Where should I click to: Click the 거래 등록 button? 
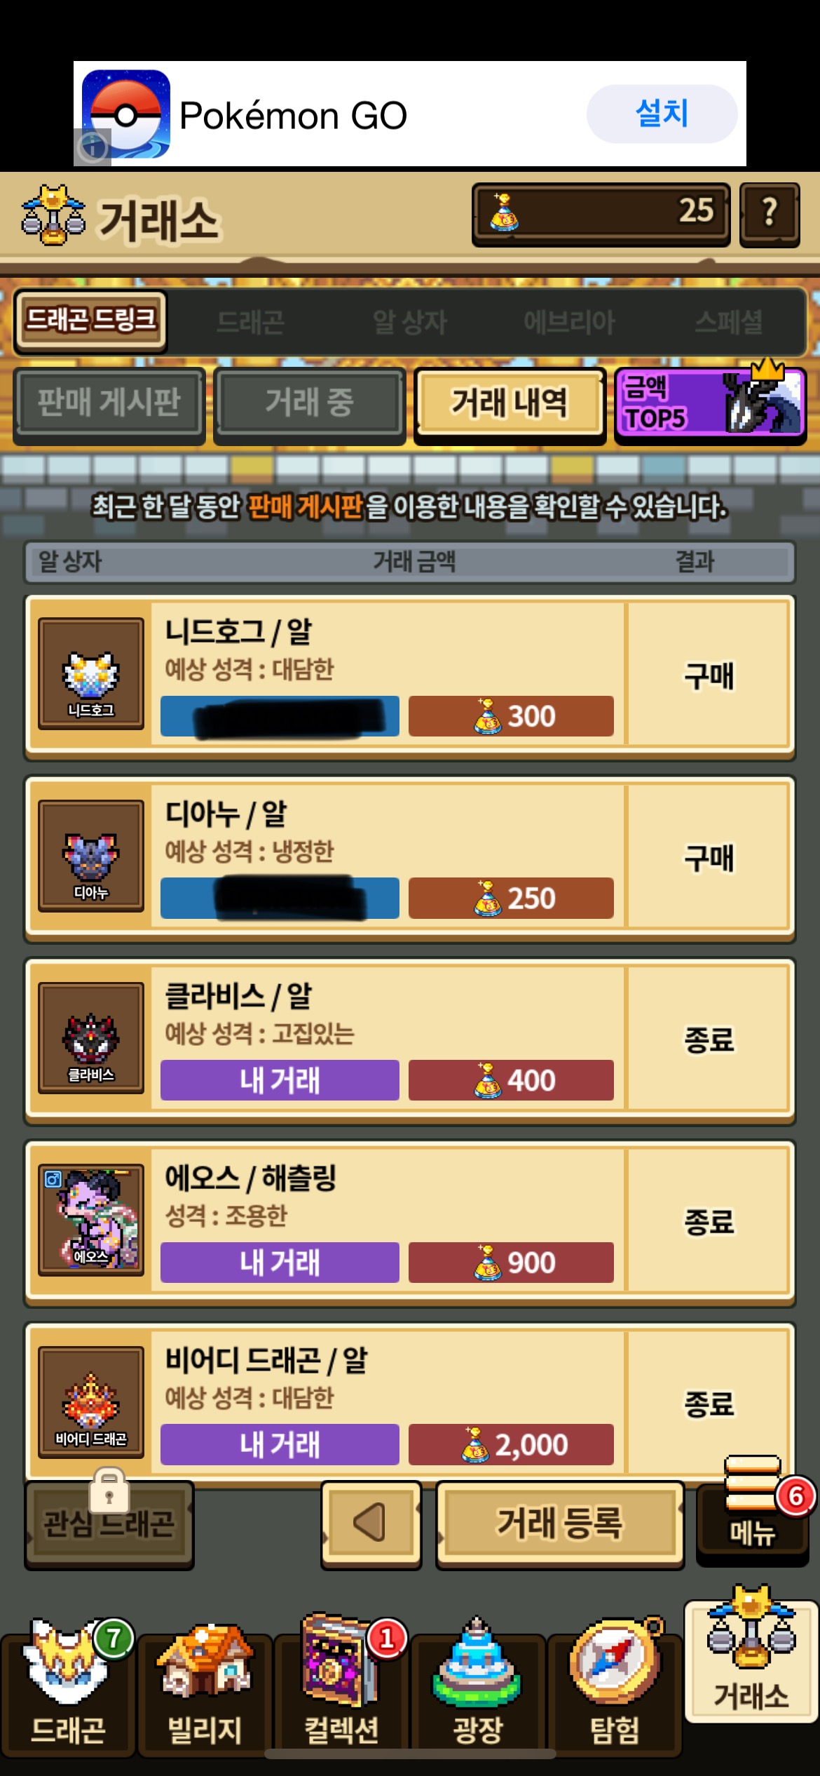pos(560,1523)
